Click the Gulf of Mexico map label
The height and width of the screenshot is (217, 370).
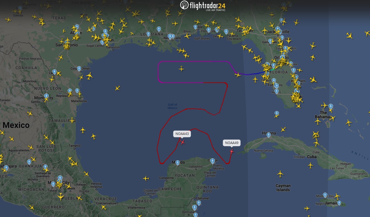click(172, 106)
